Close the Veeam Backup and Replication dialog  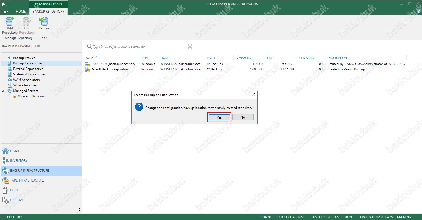[253, 95]
